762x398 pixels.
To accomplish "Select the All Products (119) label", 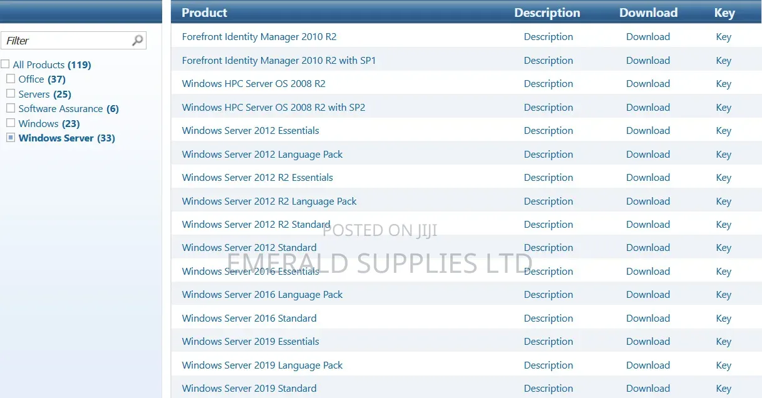I will [52, 65].
